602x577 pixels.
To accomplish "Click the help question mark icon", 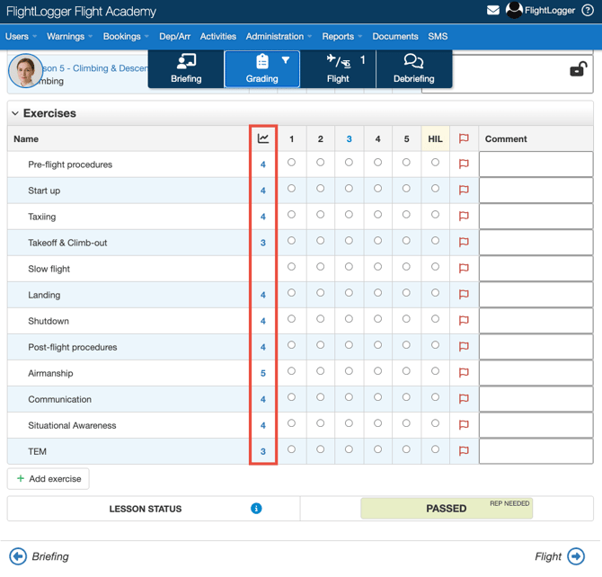I will coord(588,11).
